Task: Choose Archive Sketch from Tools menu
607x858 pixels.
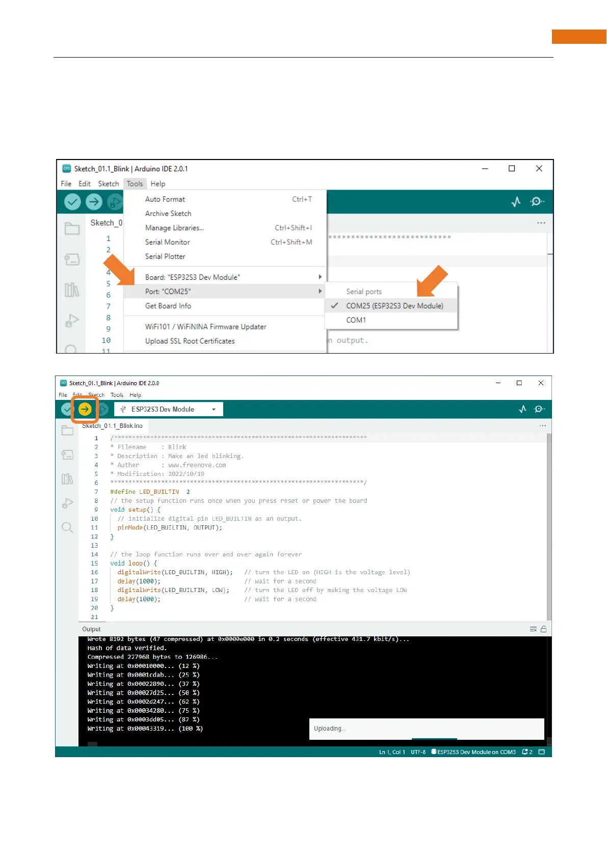Action: tap(225, 213)
